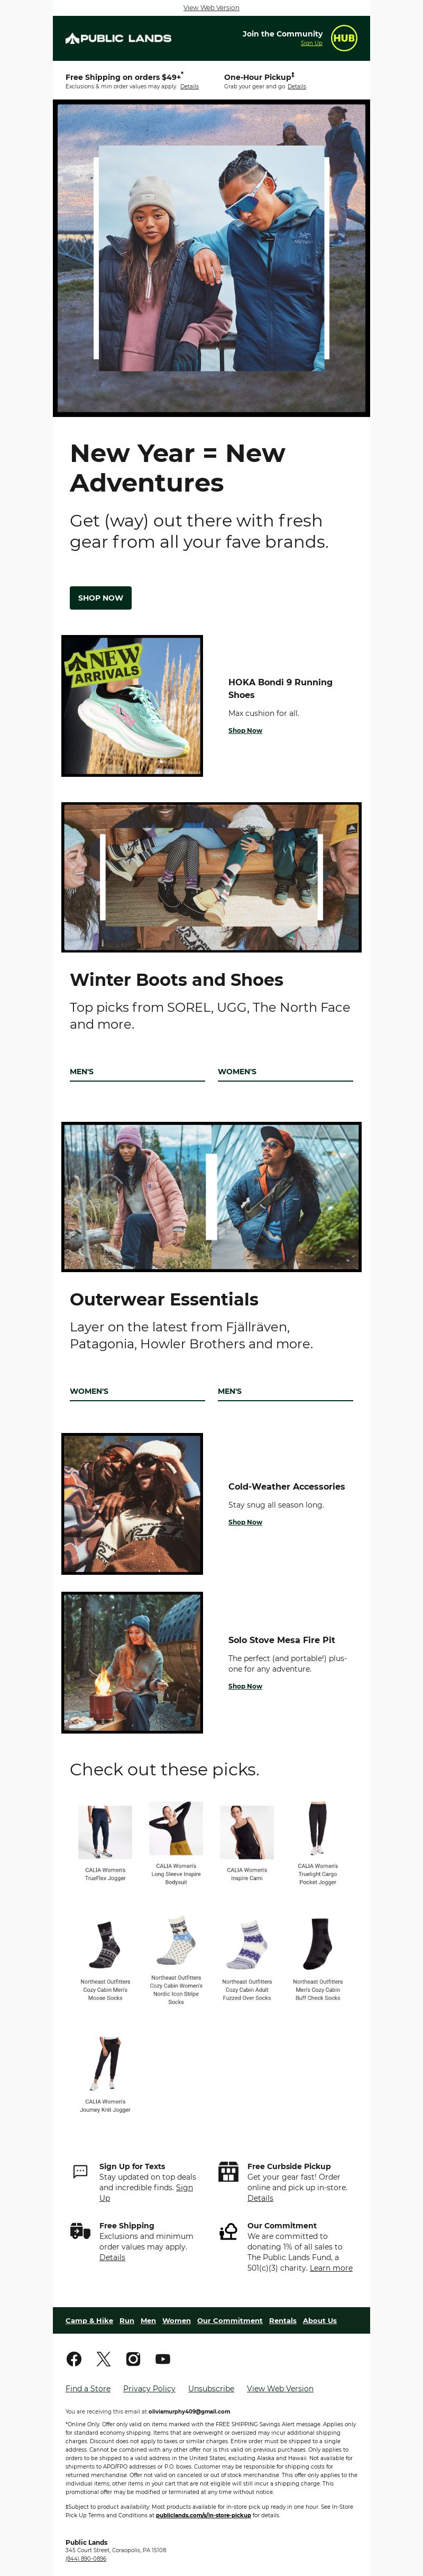Click the HUB circle badge
Image resolution: width=423 pixels, height=2576 pixels.
pyautogui.click(x=343, y=38)
